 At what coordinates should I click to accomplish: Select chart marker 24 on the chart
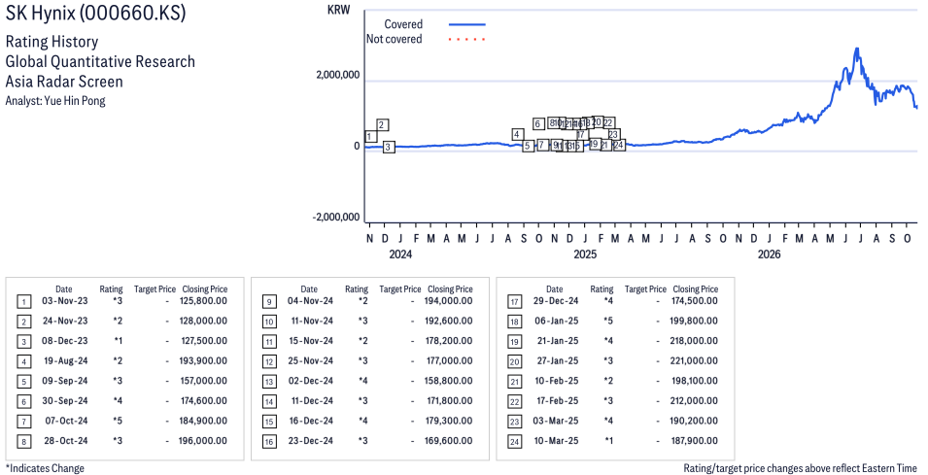pyautogui.click(x=618, y=145)
